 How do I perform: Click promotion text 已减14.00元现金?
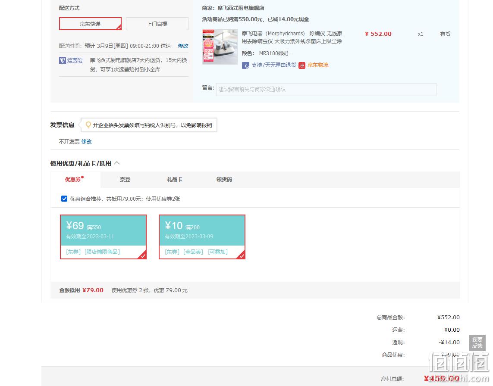[x=288, y=19]
